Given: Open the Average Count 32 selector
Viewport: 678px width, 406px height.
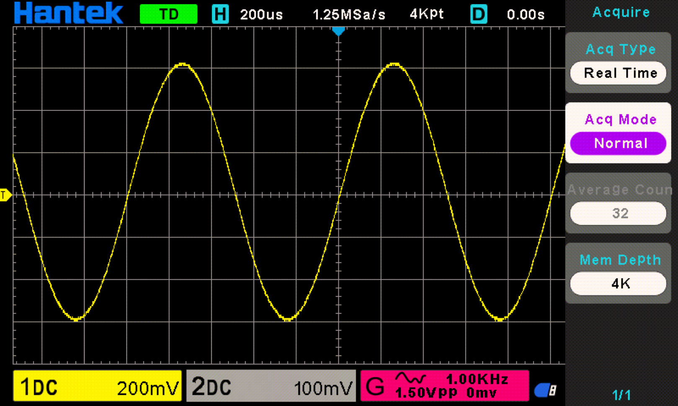Looking at the screenshot, I should (x=618, y=213).
